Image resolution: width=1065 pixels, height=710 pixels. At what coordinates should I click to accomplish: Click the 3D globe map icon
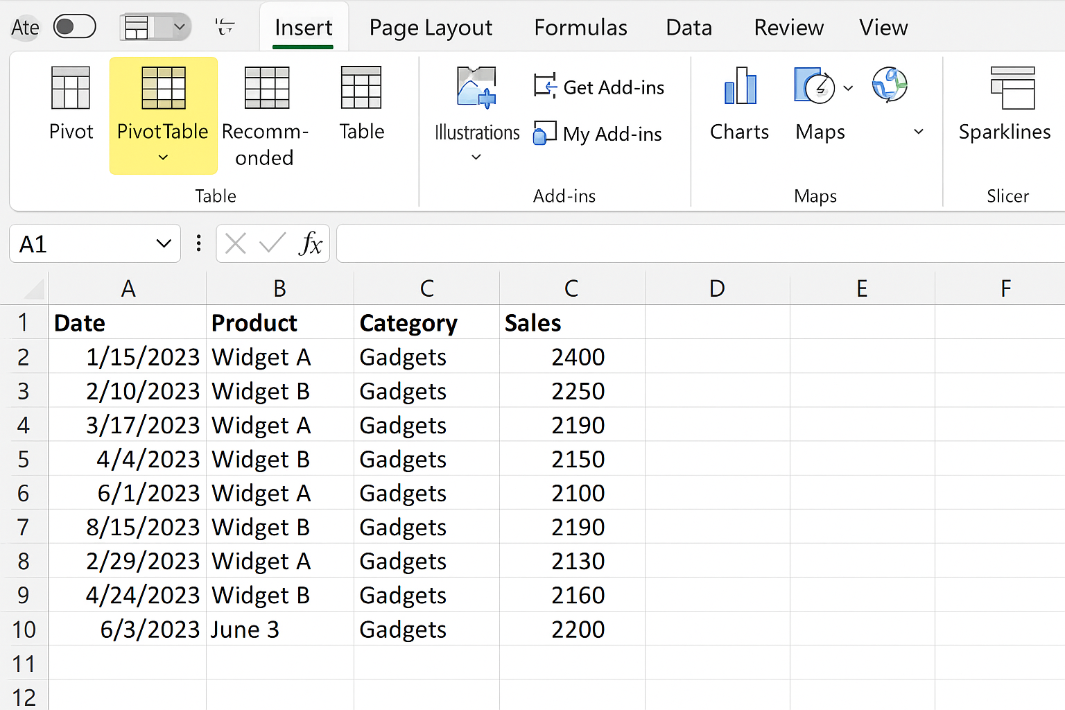point(890,85)
